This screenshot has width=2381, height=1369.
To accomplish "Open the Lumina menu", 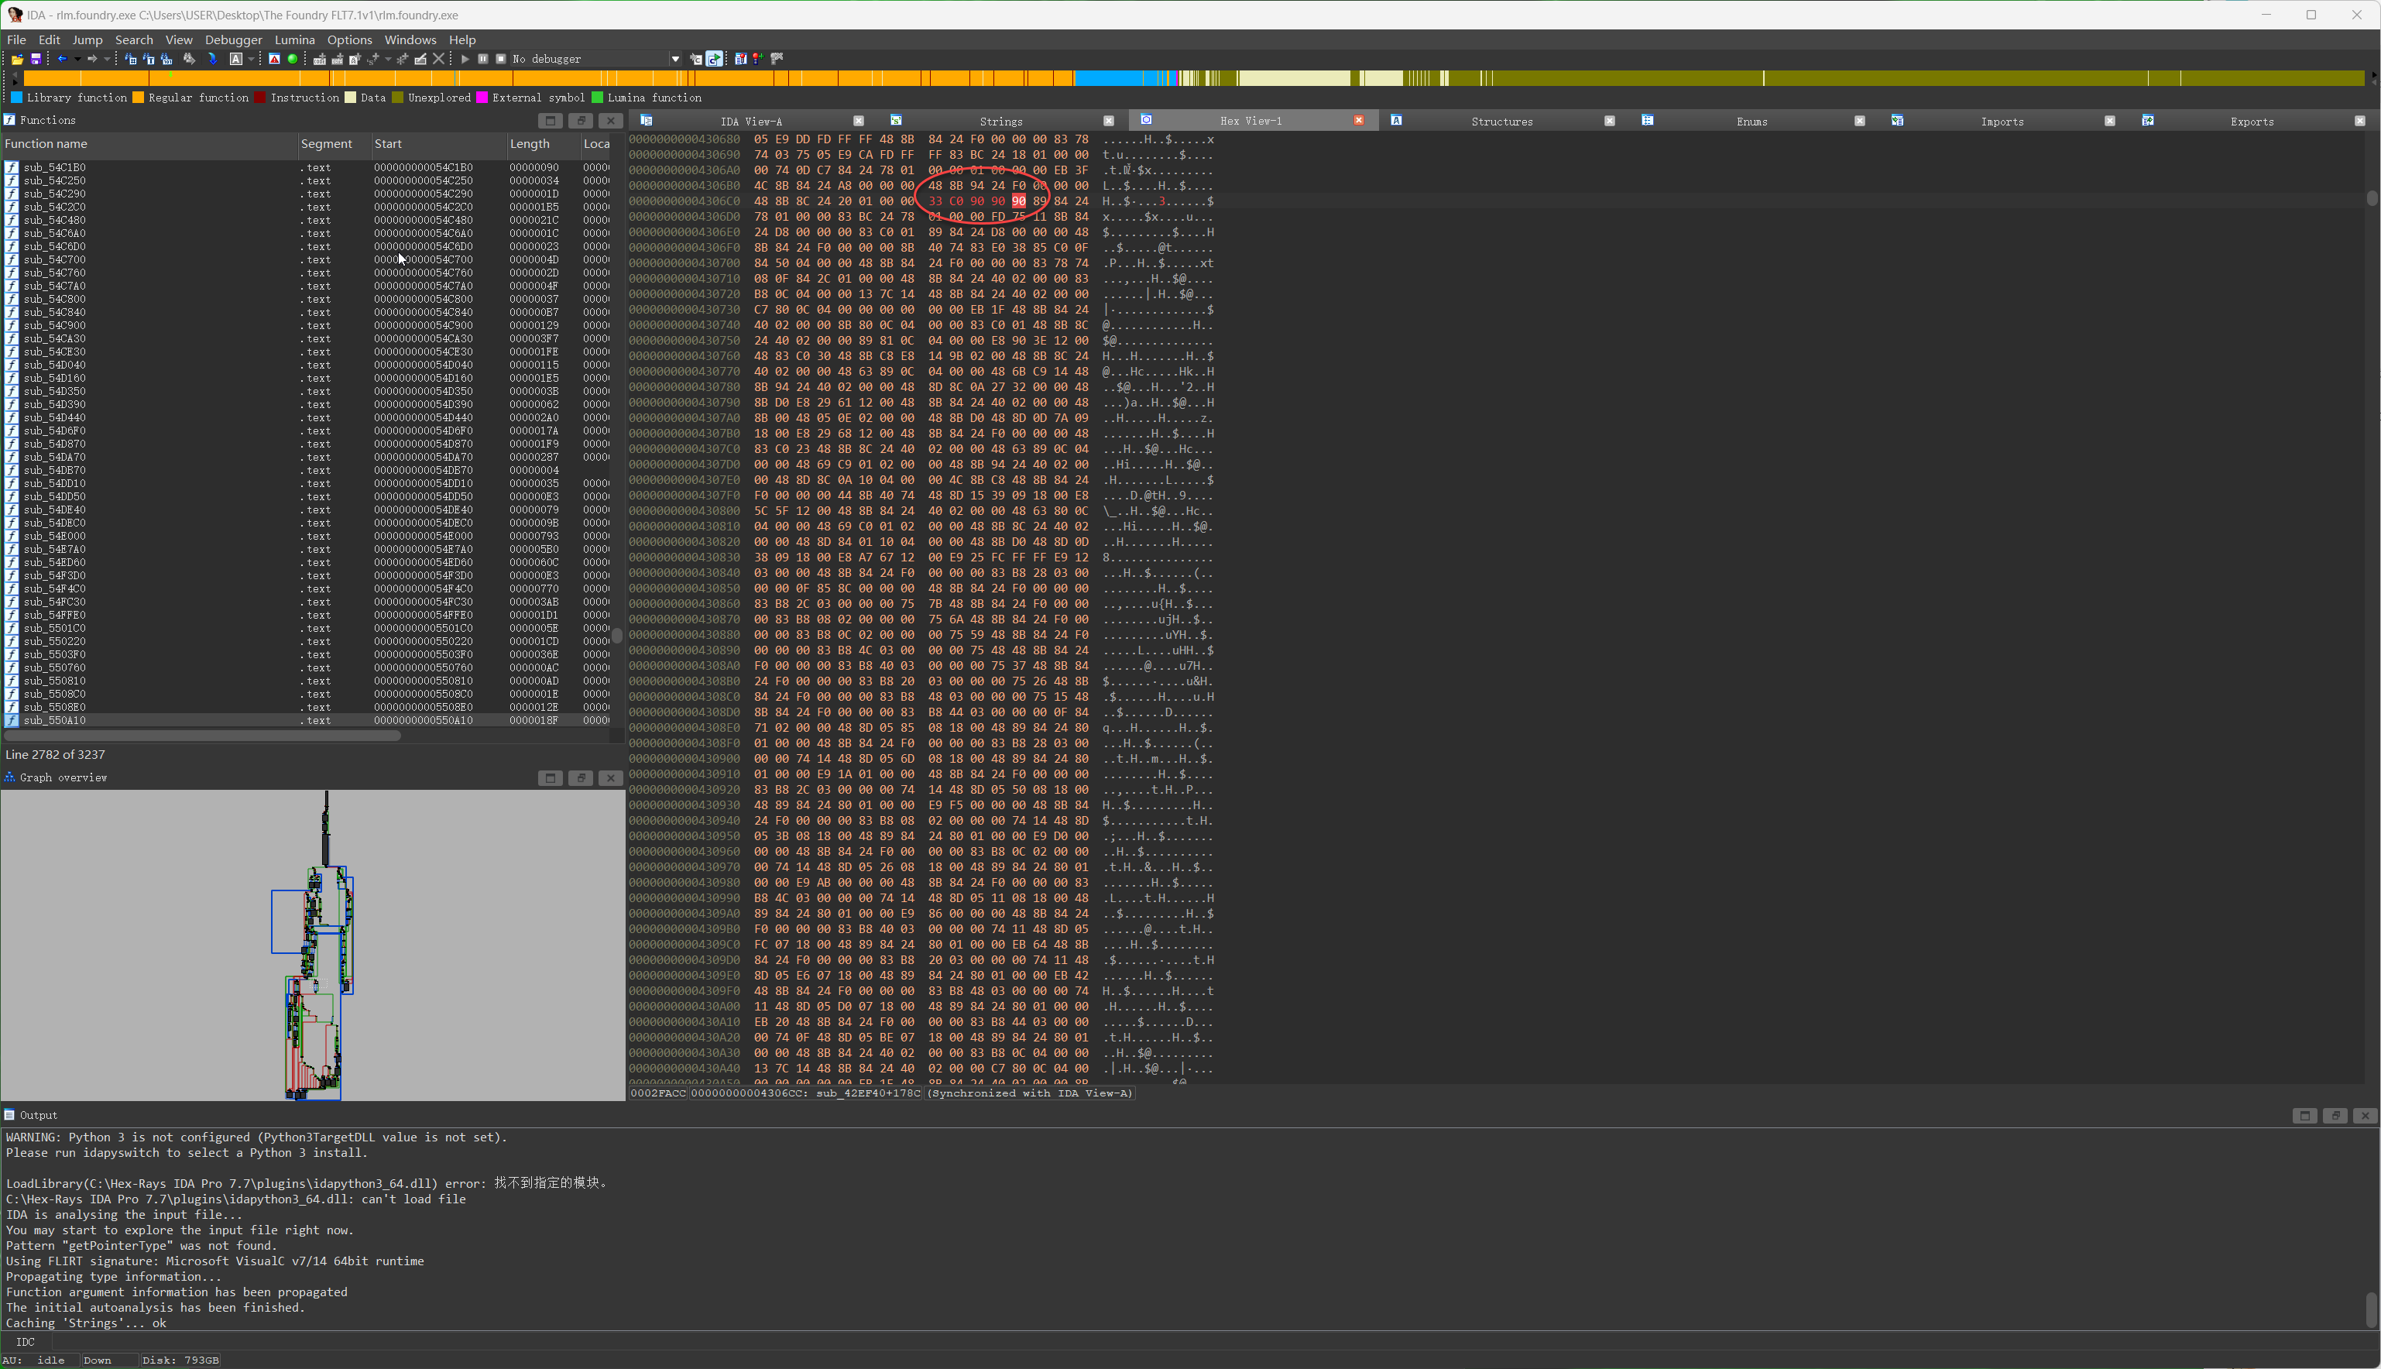I will click(x=294, y=39).
